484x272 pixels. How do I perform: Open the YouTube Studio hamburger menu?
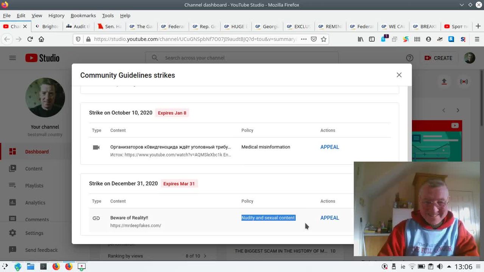point(12,58)
